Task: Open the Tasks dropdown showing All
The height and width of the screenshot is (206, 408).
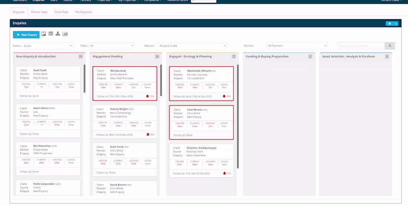Action: (x=112, y=46)
